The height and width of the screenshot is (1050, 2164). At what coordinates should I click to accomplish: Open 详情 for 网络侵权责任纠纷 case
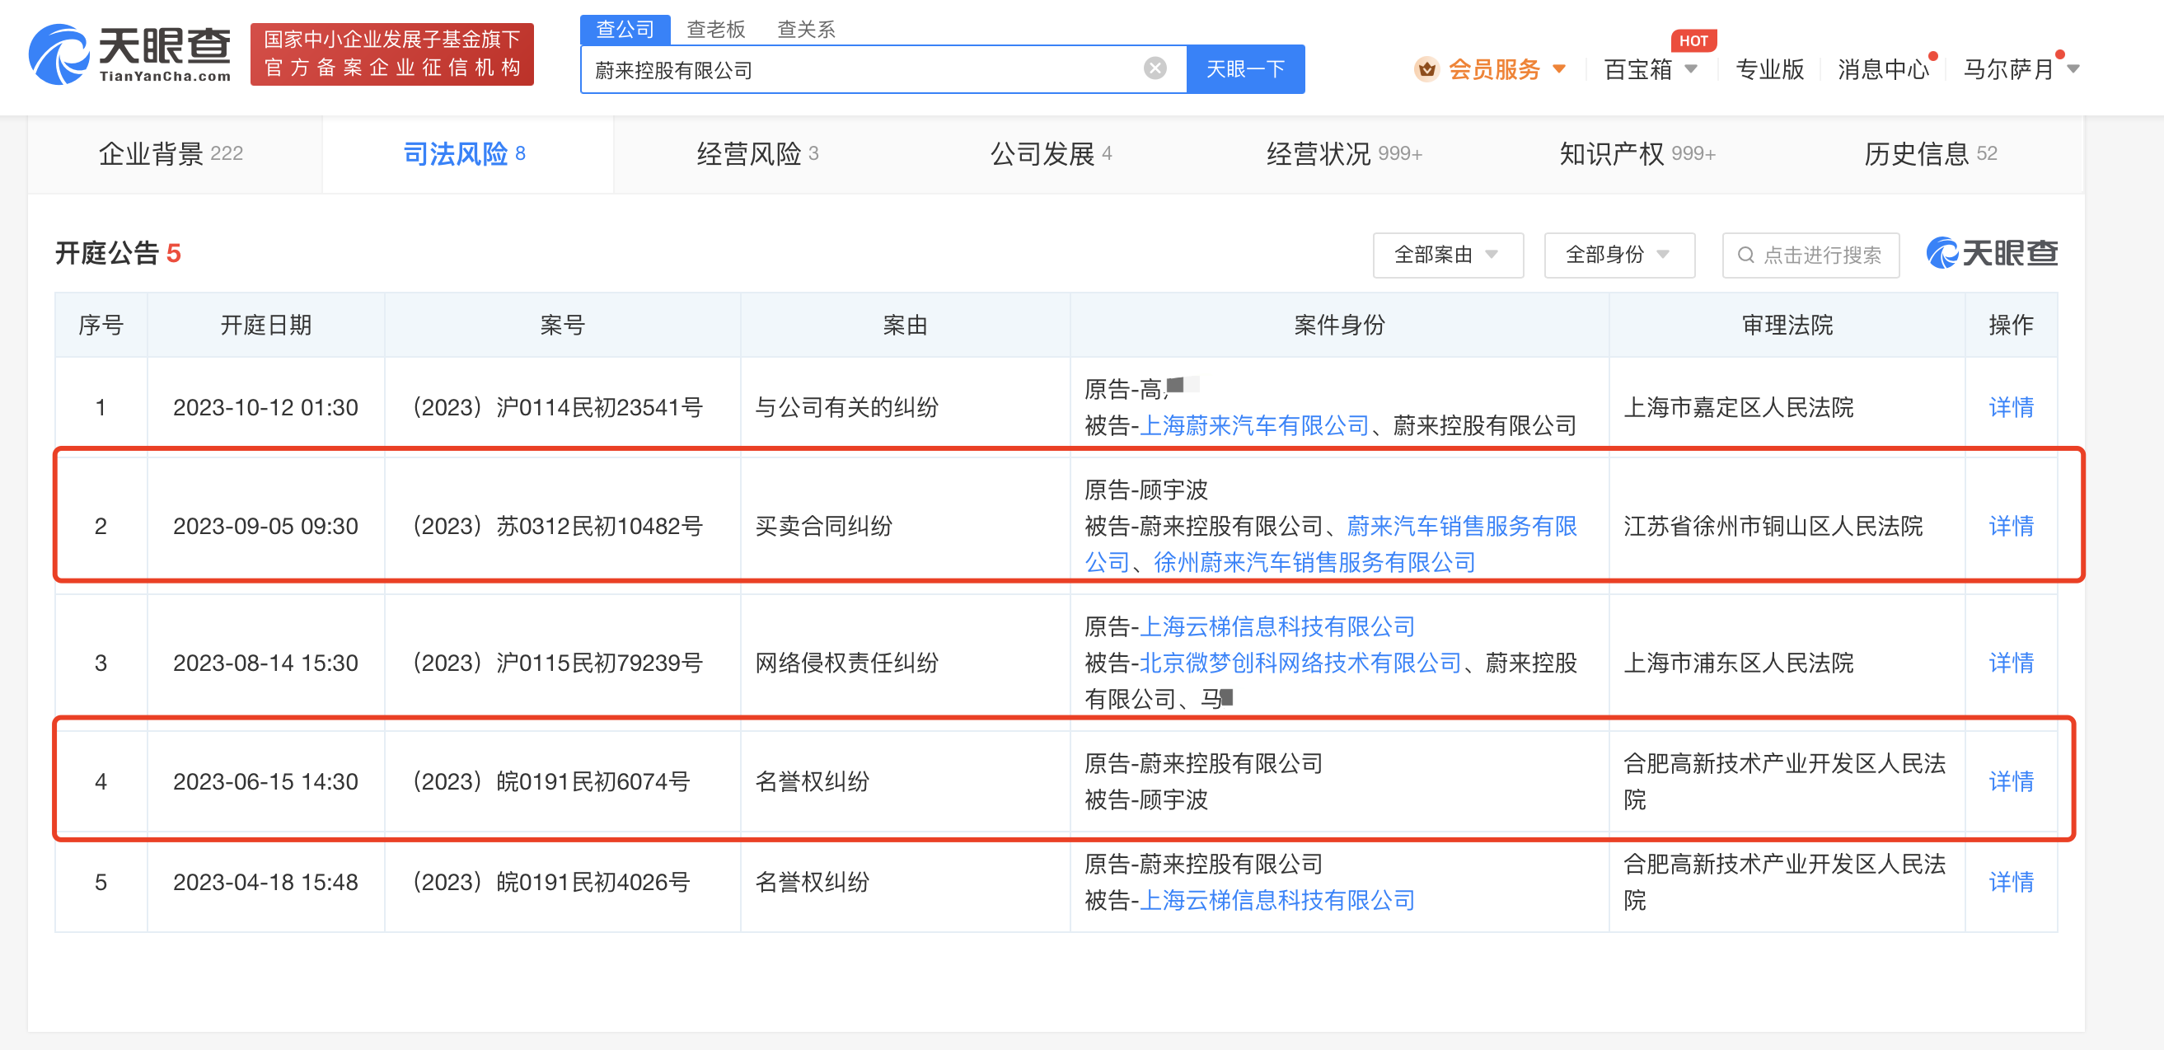2011,663
